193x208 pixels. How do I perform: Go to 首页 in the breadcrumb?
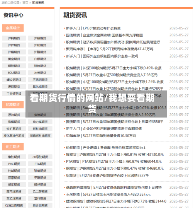point(25,3)
